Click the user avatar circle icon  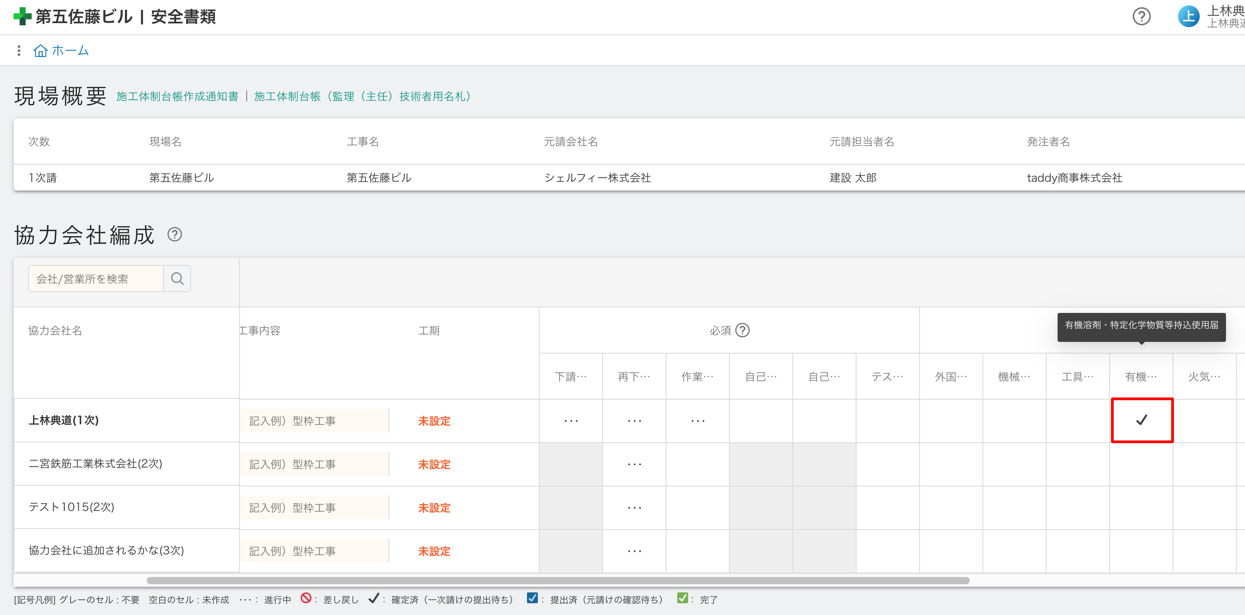point(1188,16)
